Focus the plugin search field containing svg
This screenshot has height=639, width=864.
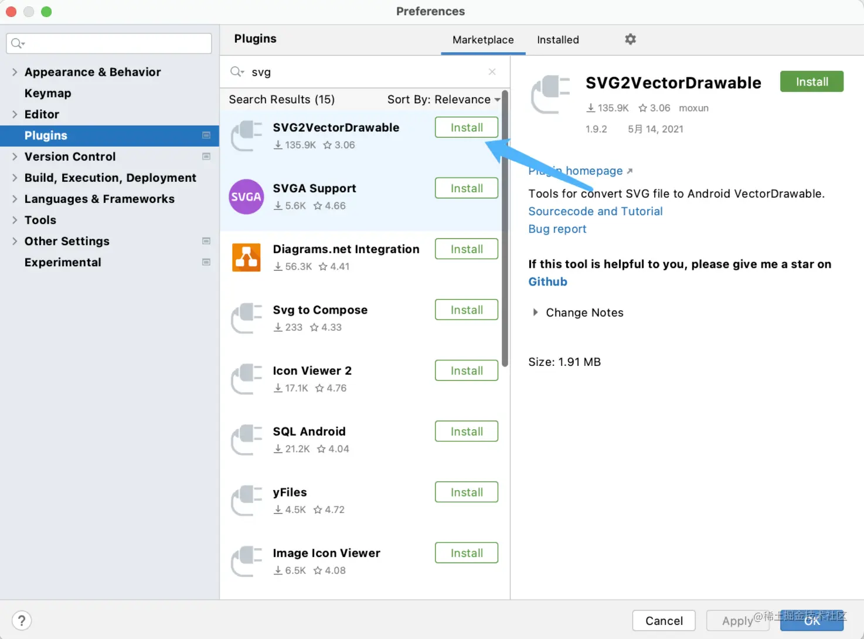pyautogui.click(x=363, y=72)
